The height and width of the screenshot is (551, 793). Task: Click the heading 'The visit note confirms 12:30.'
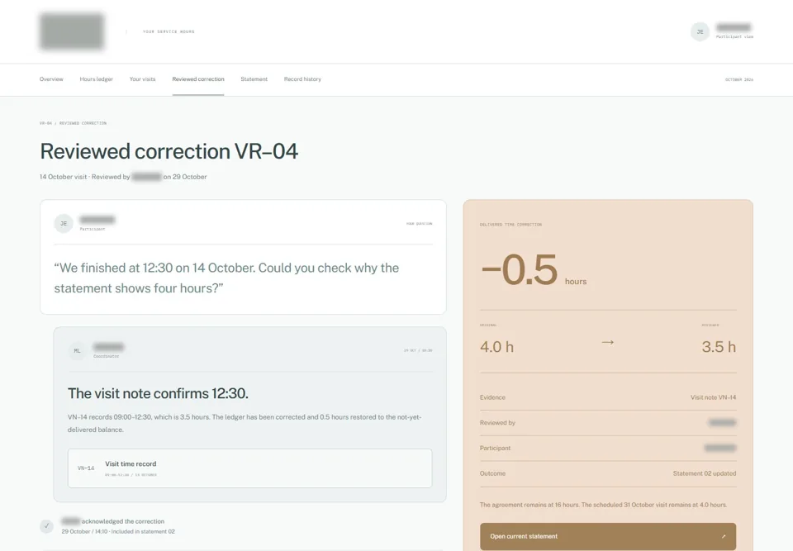click(x=158, y=393)
